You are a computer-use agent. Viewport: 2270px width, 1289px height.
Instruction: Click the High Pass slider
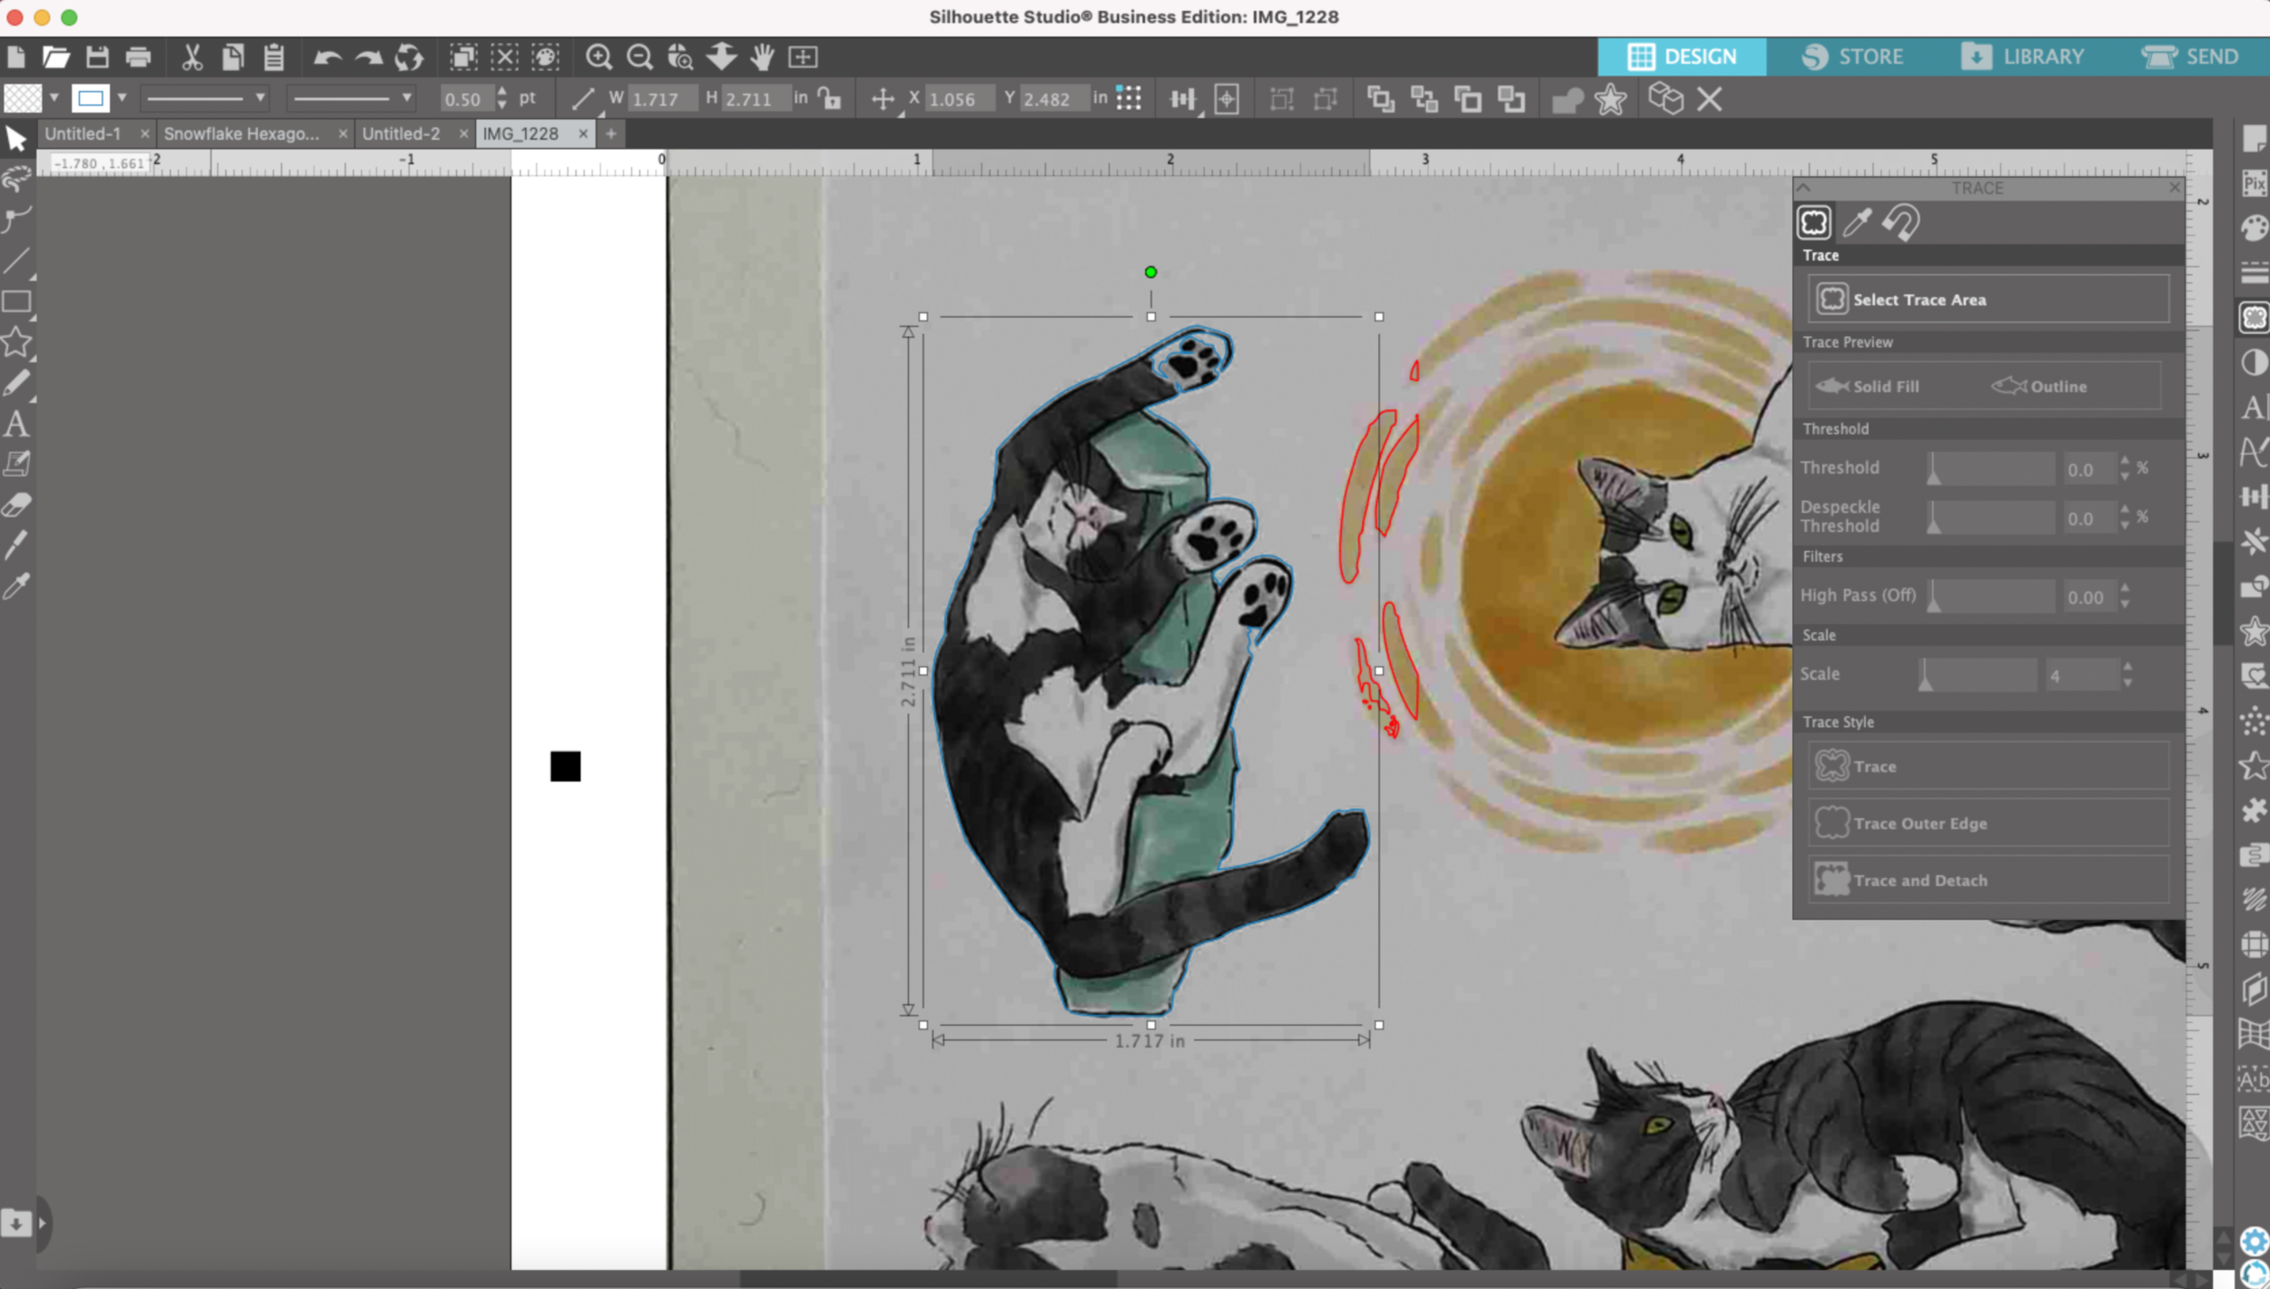pos(1990,596)
